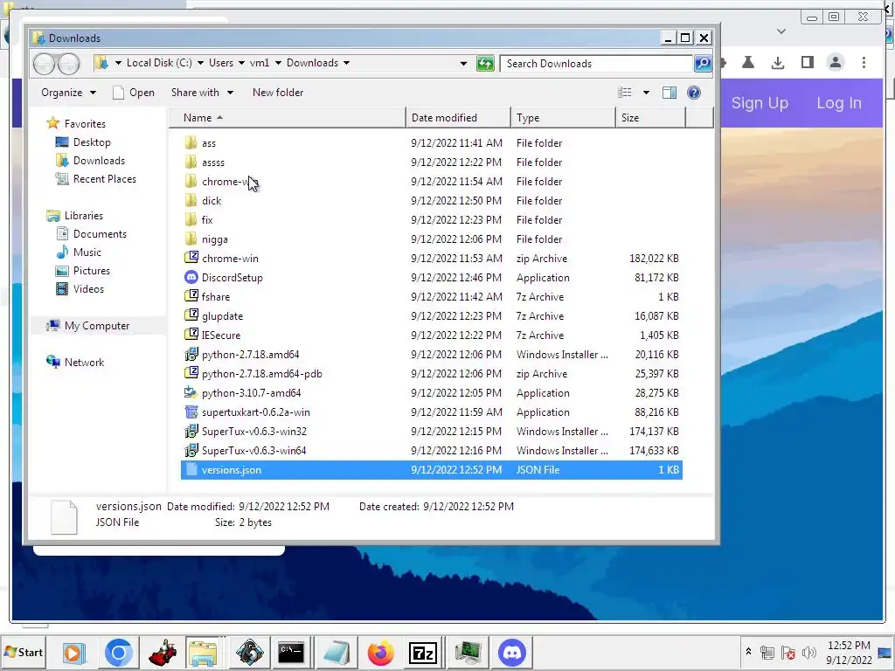Expand dropdown after Local Disk (C:) breadcrumb

[x=201, y=63]
